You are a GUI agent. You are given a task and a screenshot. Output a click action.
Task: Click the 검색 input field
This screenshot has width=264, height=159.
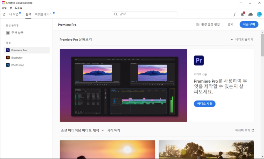pyautogui.click(x=145, y=14)
